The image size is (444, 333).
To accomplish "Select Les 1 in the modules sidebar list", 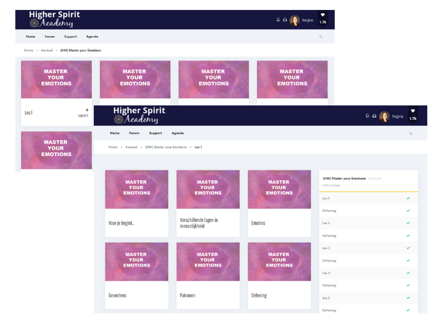I will coord(369,198).
